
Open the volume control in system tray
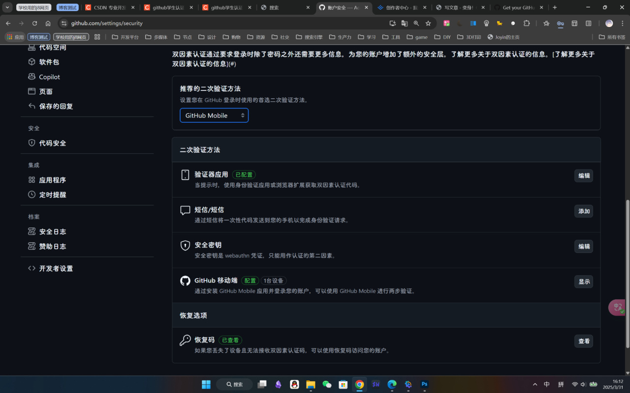tap(583, 384)
